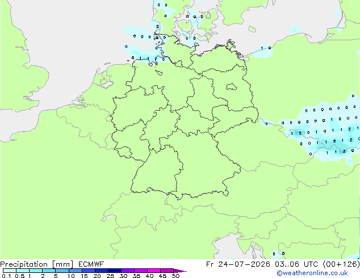Viewport: 360px width, 278px height.
Task: Pick the magenta swatch between 40 and 45
Action: pyautogui.click(x=154, y=271)
